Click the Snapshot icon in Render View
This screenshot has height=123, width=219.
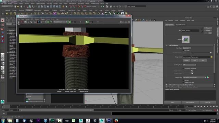[x=25, y=22]
